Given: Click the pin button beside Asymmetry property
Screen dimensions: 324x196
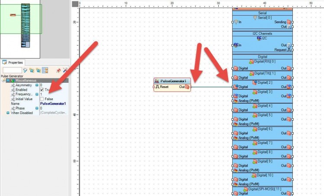Looking at the screenshot, I should [37, 85].
